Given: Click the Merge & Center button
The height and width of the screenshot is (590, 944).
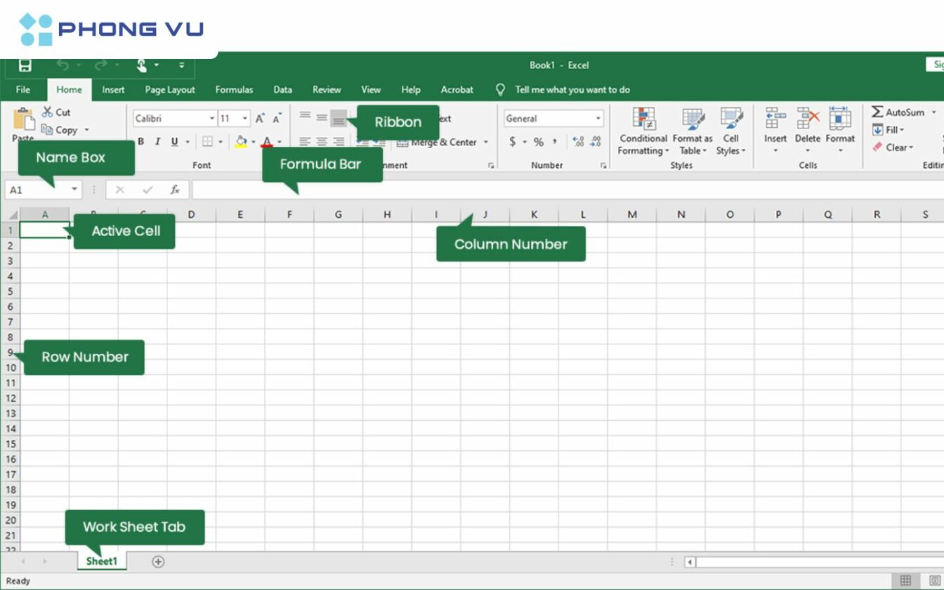Looking at the screenshot, I should coord(438,142).
